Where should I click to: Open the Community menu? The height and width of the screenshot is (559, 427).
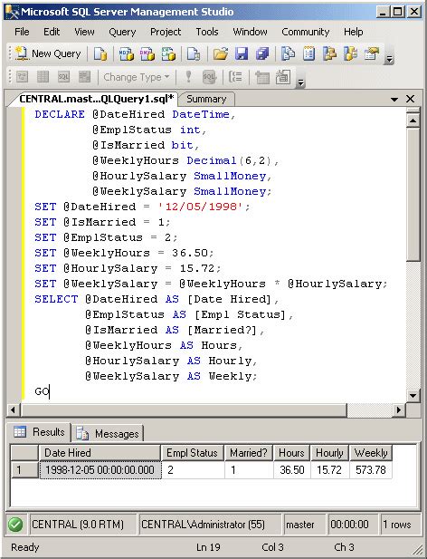pos(305,32)
